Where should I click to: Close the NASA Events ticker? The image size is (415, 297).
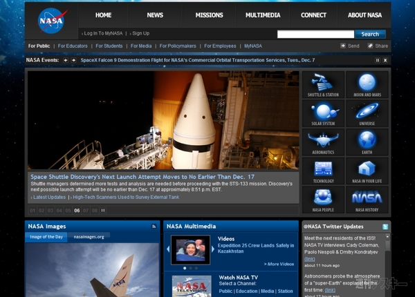[x=385, y=60]
